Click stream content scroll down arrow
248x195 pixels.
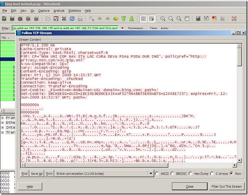coord(239,160)
